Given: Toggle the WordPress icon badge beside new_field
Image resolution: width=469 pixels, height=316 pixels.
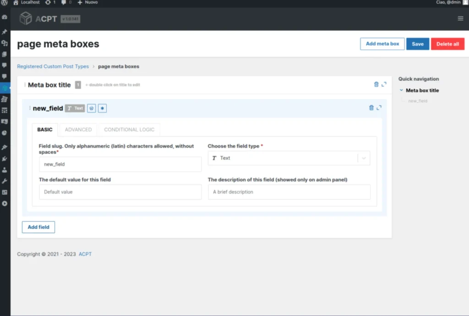Looking at the screenshot, I should point(92,108).
